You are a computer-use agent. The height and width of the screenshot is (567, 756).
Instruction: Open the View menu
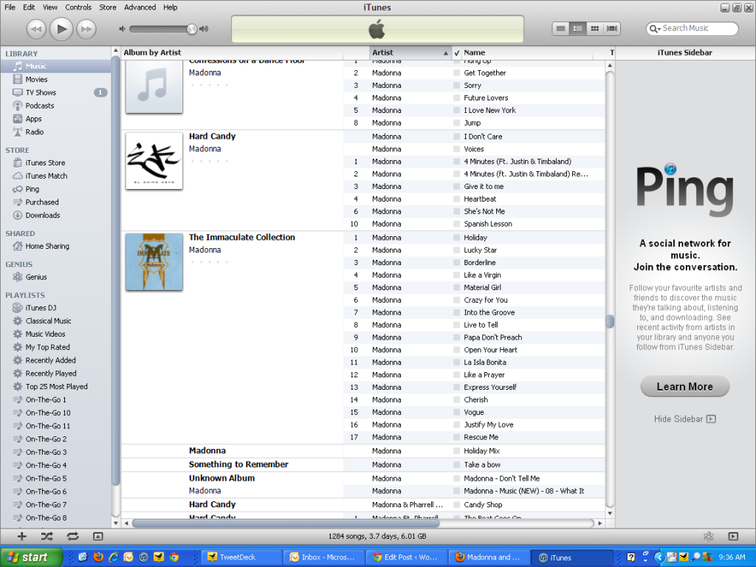point(49,7)
